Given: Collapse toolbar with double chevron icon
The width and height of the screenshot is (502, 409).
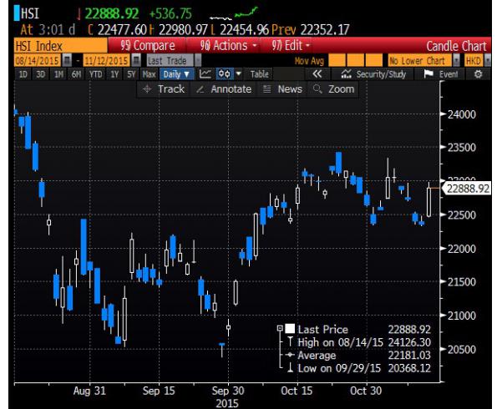Looking at the screenshot, I should click(317, 74).
